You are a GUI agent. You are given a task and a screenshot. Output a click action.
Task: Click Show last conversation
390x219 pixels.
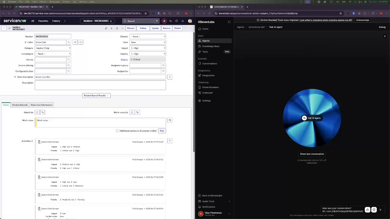(312, 154)
